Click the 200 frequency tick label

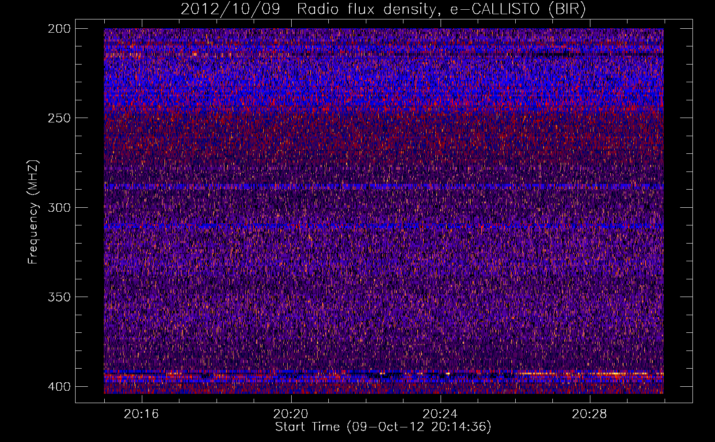point(59,29)
